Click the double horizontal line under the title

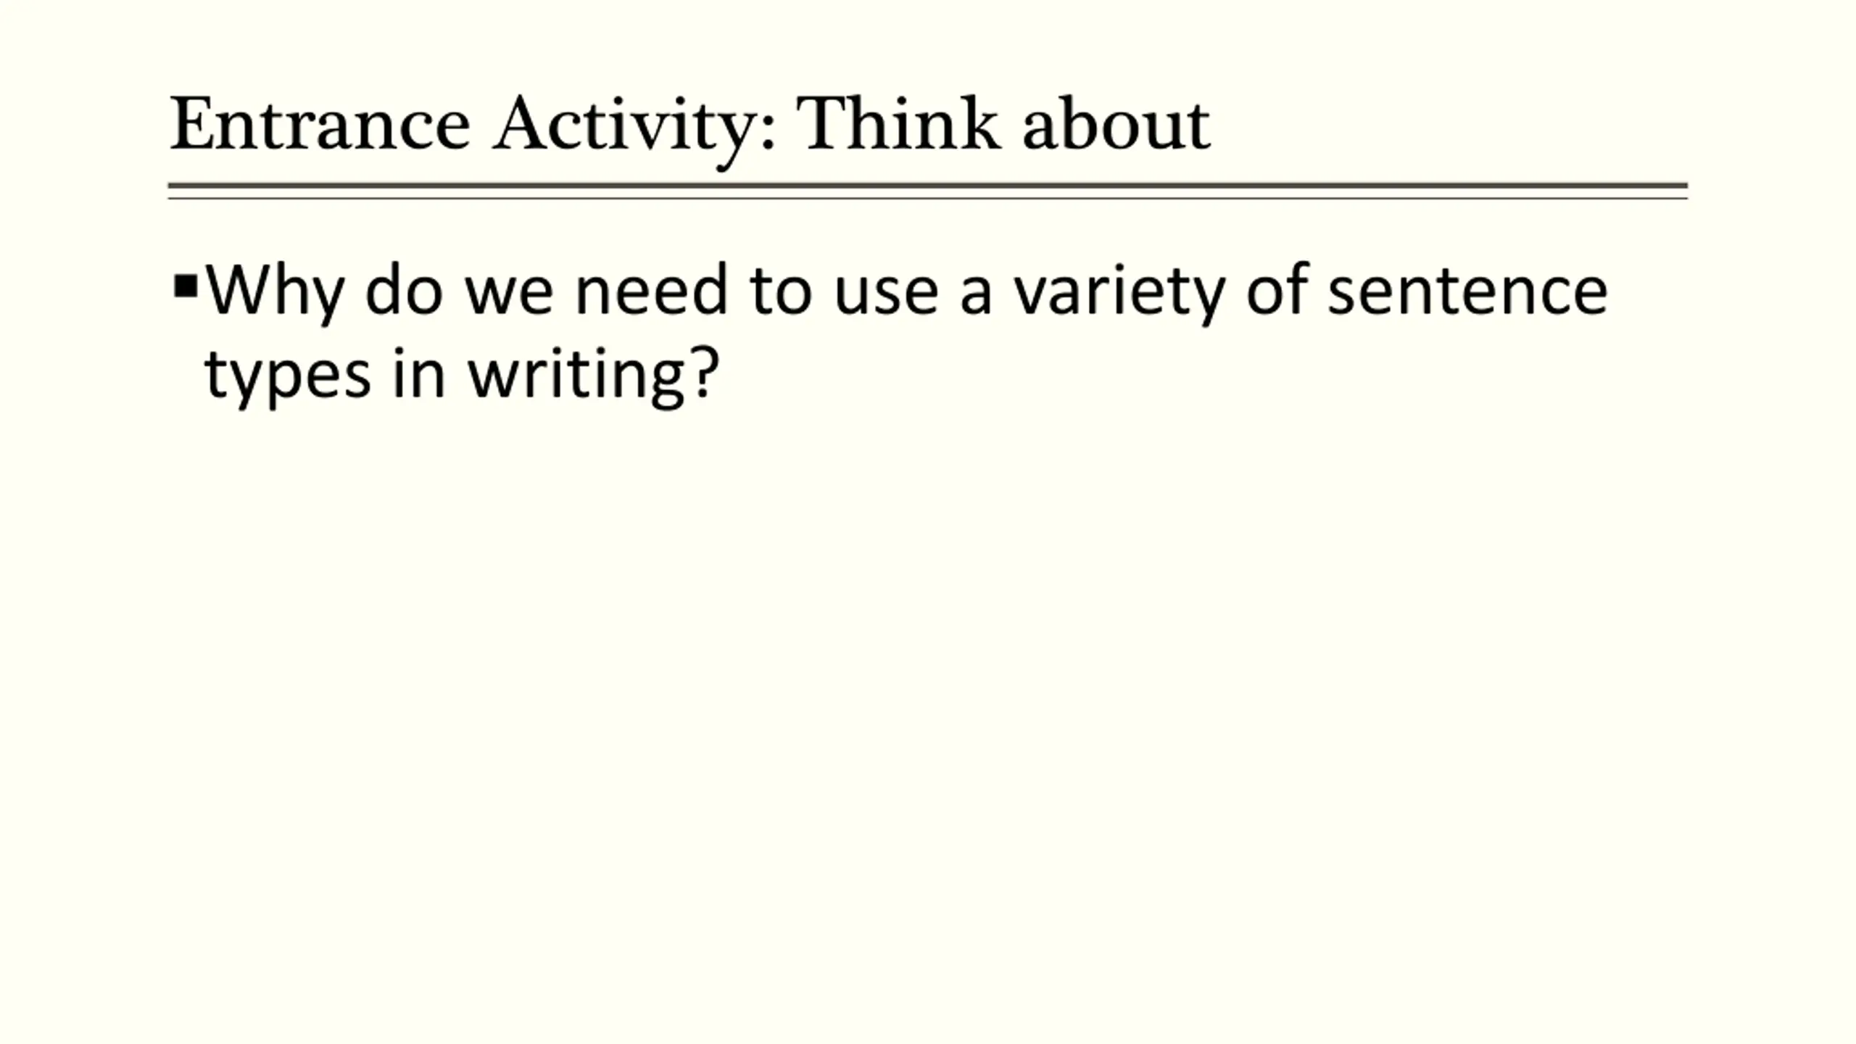[928, 191]
